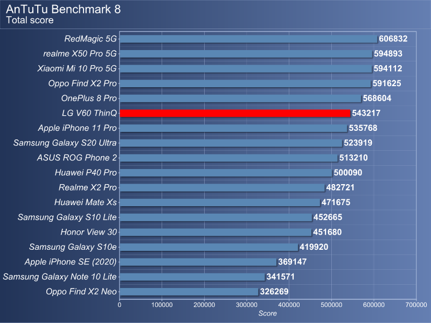
Task: Click the x-axis tick label 500000
Action: pyautogui.click(x=331, y=305)
